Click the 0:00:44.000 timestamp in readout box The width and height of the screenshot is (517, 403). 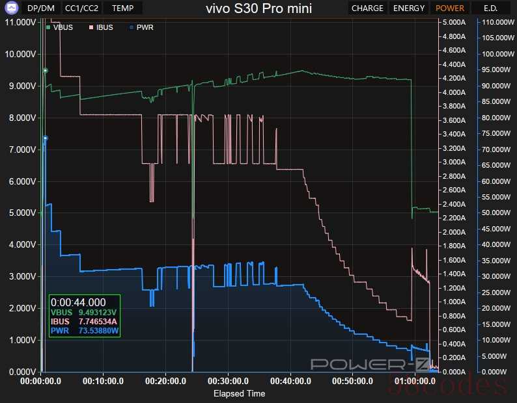78,302
